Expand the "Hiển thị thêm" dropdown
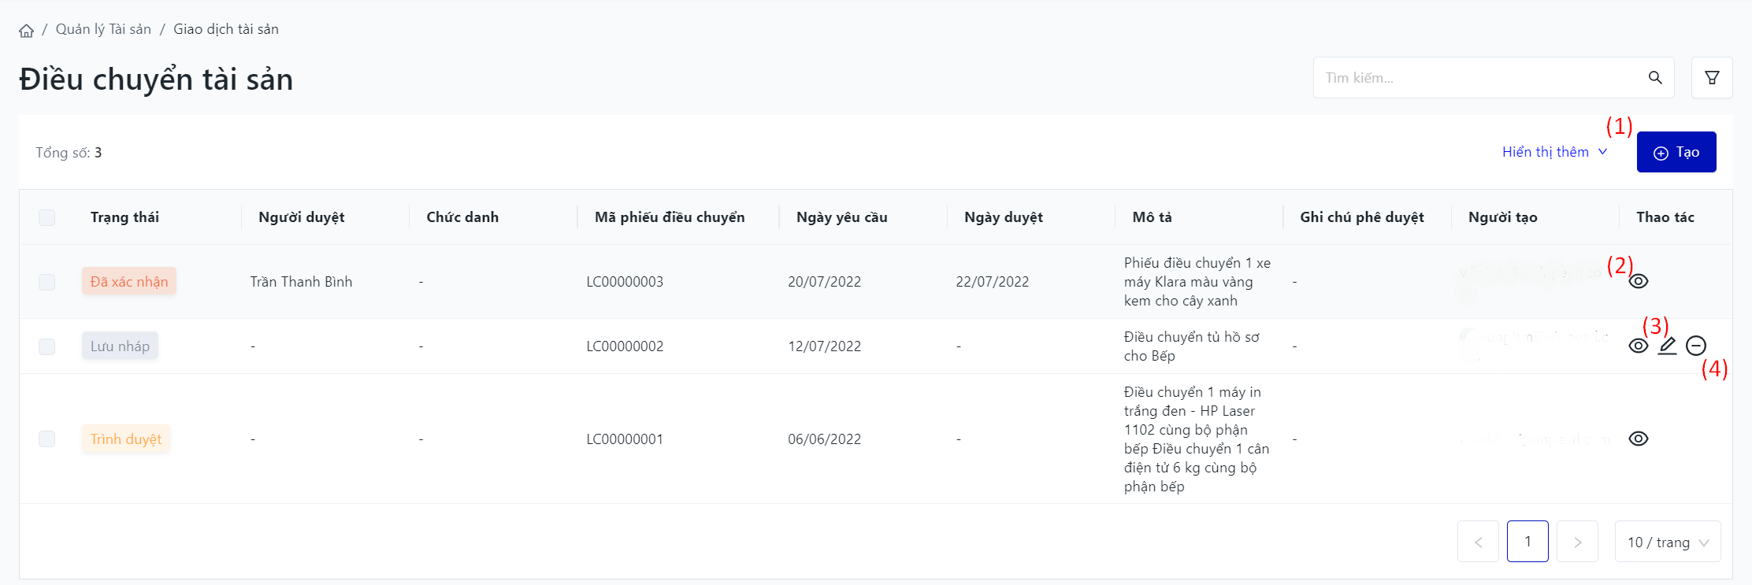 click(x=1554, y=152)
